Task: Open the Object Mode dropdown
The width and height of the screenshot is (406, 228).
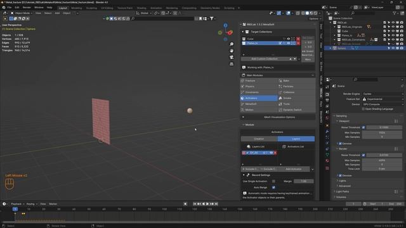Action: [22, 13]
